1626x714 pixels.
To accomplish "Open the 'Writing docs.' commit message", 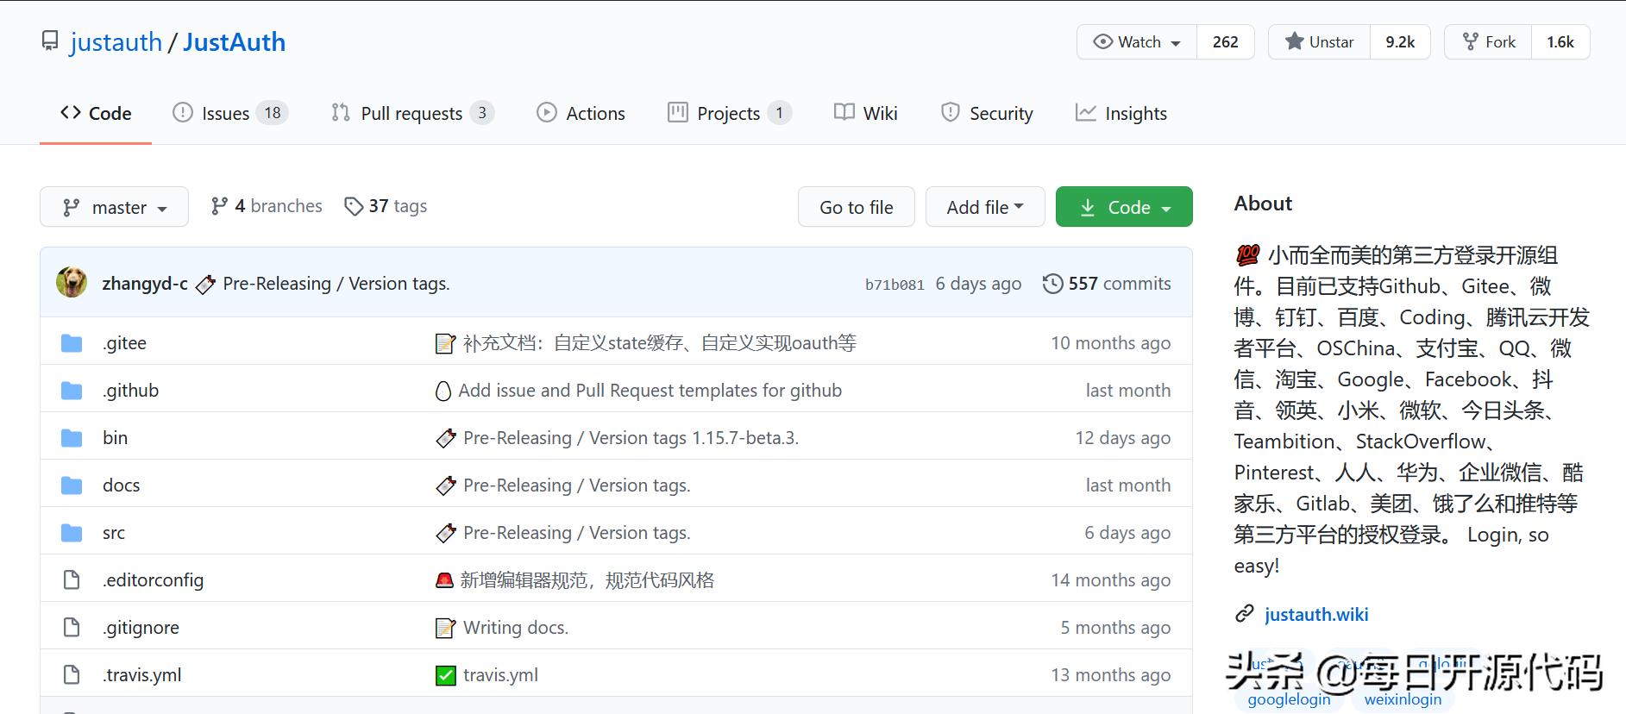I will (x=516, y=628).
